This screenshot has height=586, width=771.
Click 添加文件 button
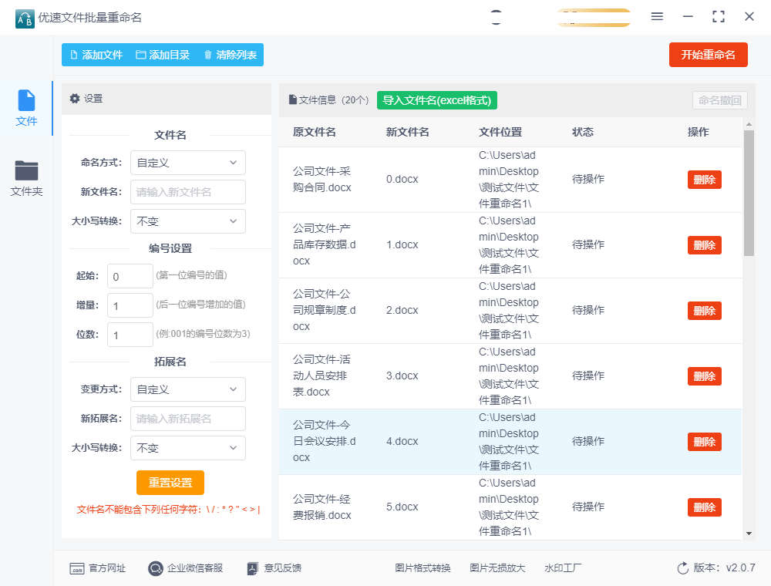96,55
